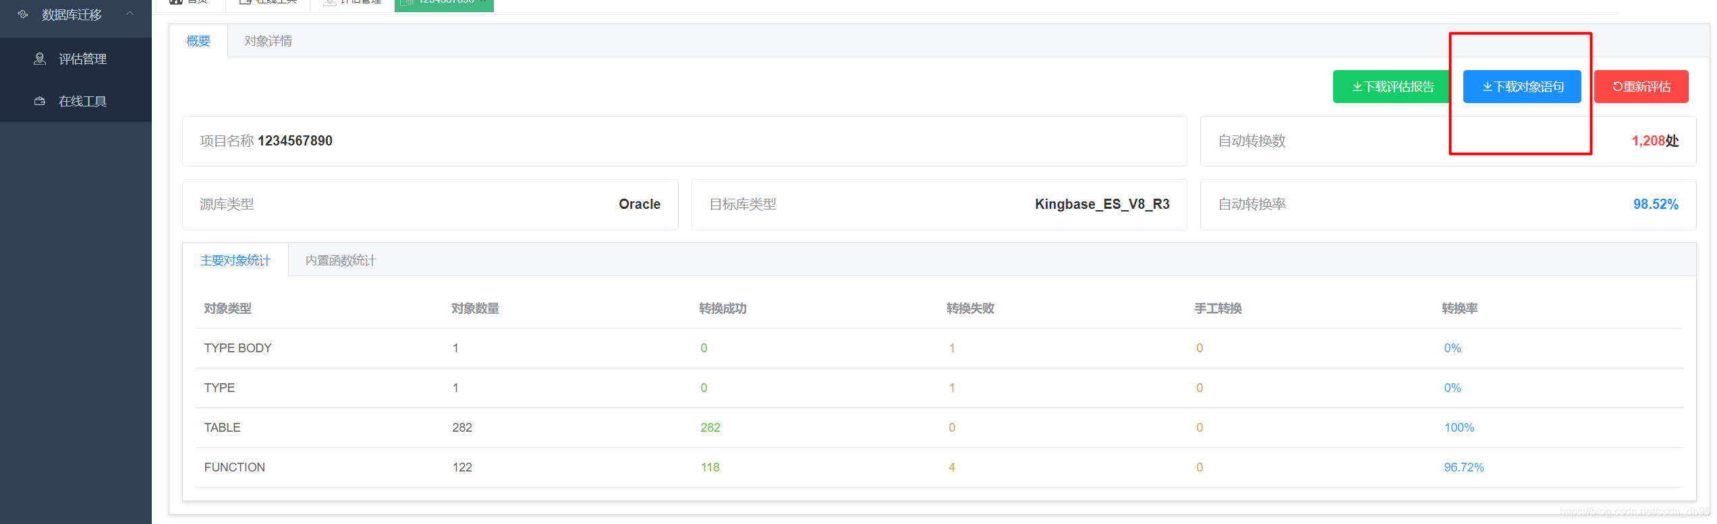Click TYPE's conversion rate 0%

click(x=1452, y=388)
